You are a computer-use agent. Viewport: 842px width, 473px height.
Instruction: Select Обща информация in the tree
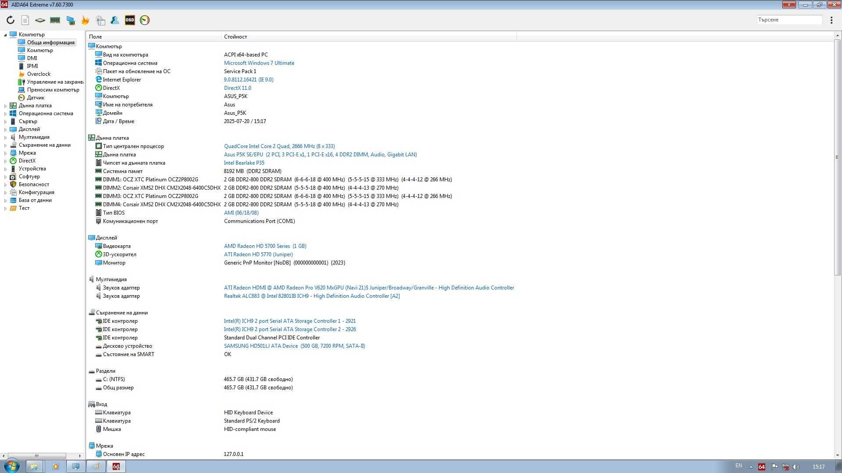(46, 42)
